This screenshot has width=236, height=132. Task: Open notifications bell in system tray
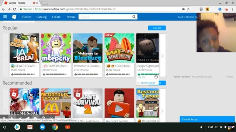(x=201, y=127)
